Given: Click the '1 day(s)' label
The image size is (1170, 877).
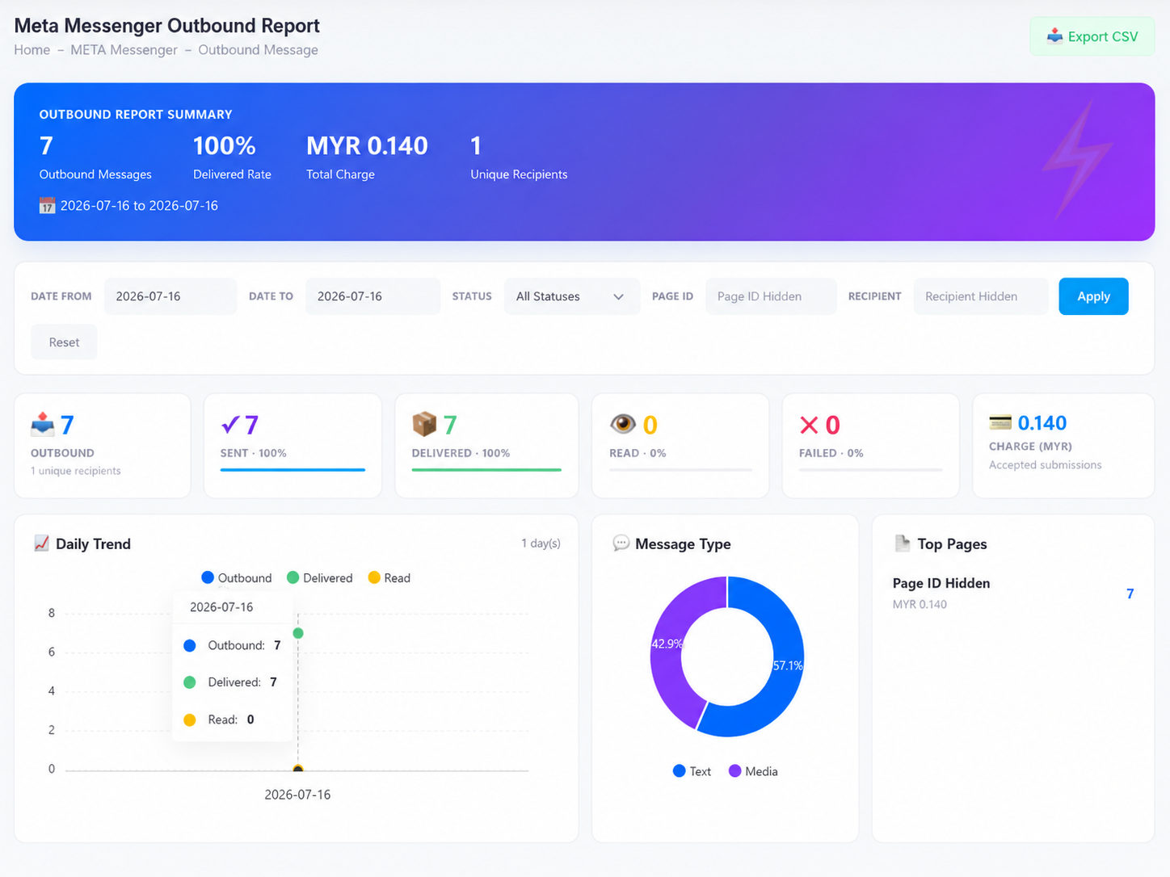Looking at the screenshot, I should 541,543.
